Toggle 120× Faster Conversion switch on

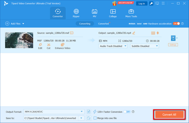point(127,112)
